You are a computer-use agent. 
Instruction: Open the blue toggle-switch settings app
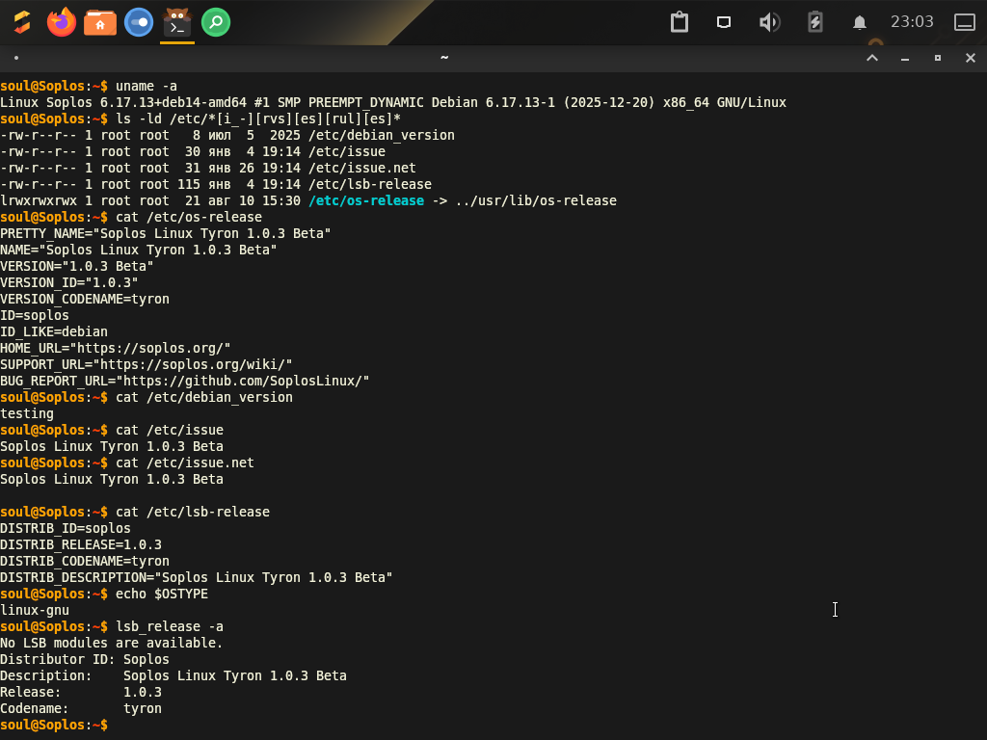[139, 22]
